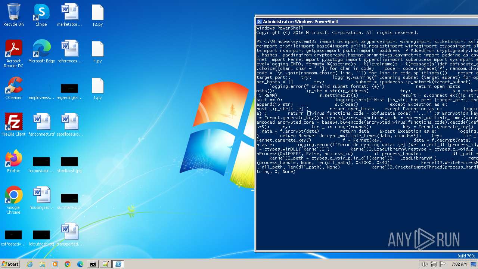The image size is (478, 269).
Task: Open Chrome from the taskbar
Action: point(68,264)
